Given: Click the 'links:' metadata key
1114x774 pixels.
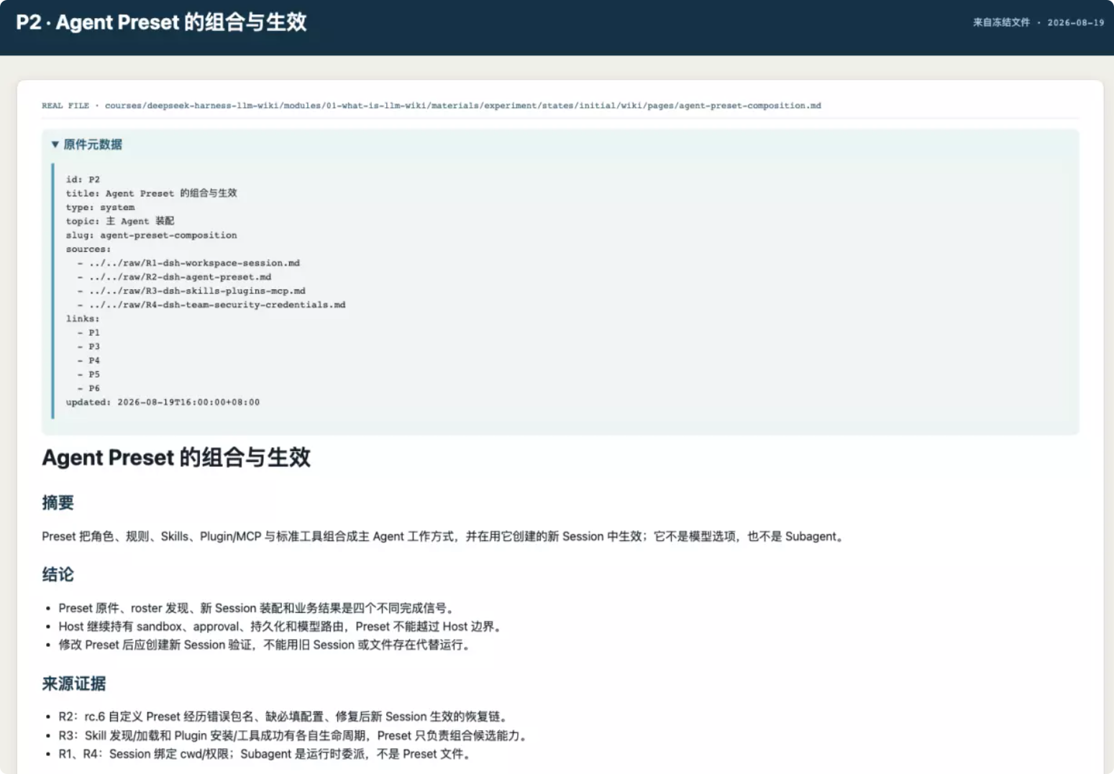Looking at the screenshot, I should coord(83,319).
